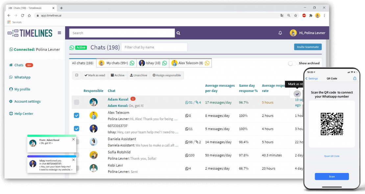Collapse the sidebar with the hamburger icon
Viewport: 365px width, 194px height.
(x=59, y=33)
